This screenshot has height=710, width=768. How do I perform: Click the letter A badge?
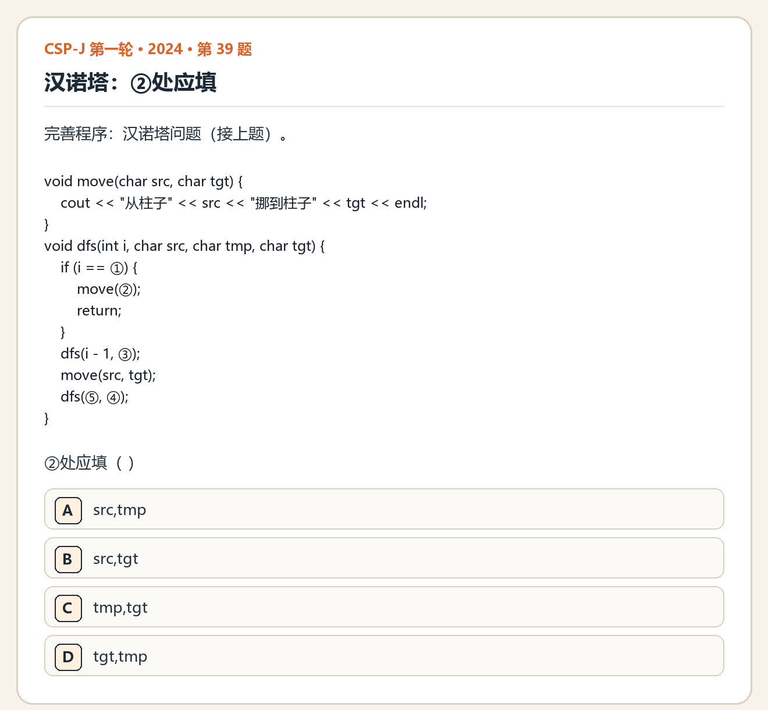[x=68, y=510]
